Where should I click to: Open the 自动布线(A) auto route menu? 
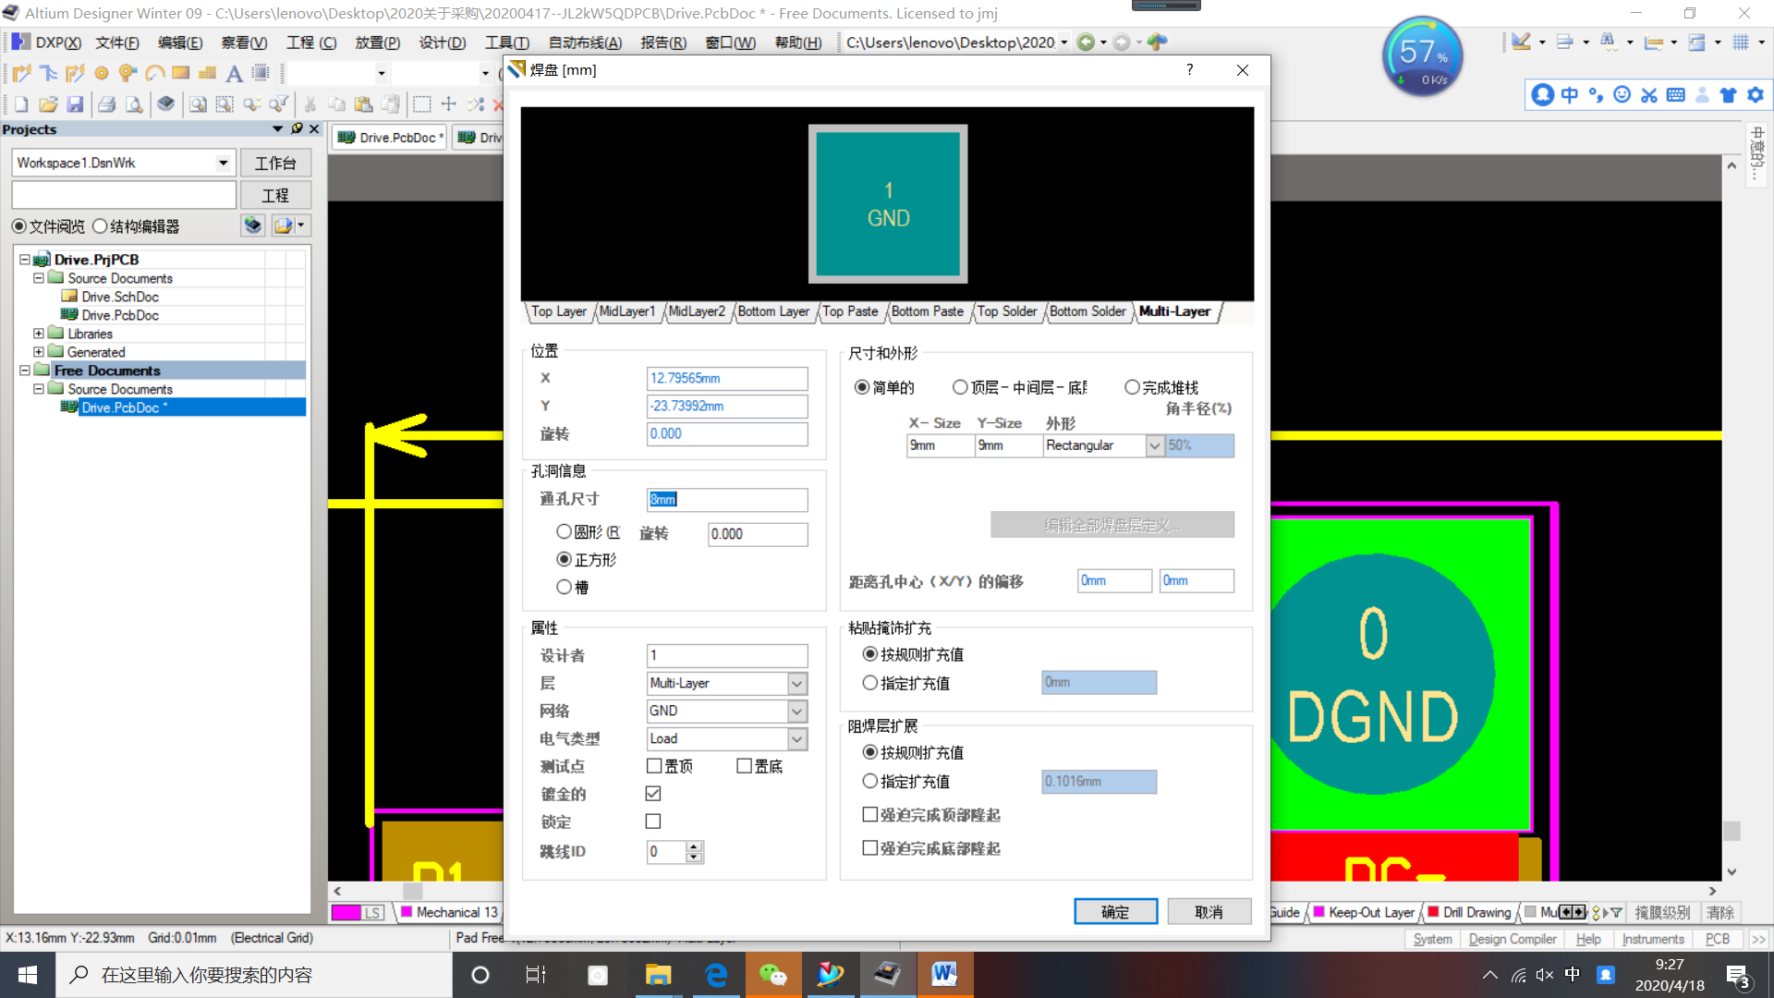click(585, 43)
